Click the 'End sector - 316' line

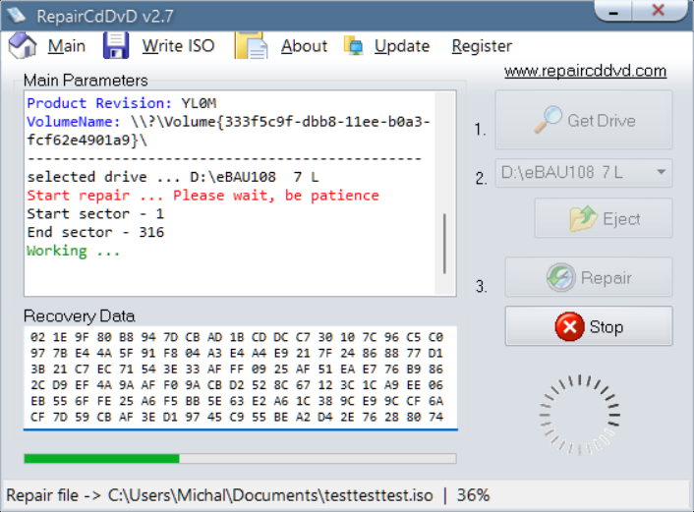pos(95,232)
